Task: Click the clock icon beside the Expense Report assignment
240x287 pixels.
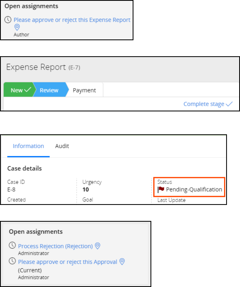Action: click(x=9, y=20)
